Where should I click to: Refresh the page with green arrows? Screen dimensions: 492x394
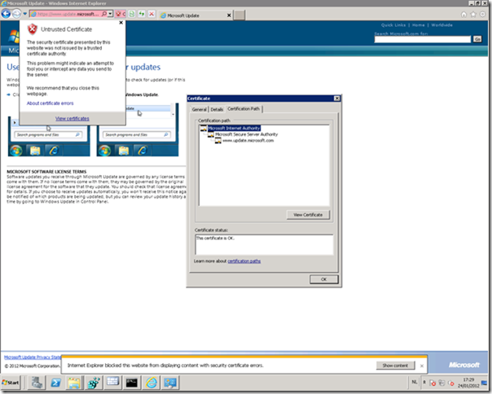(142, 14)
